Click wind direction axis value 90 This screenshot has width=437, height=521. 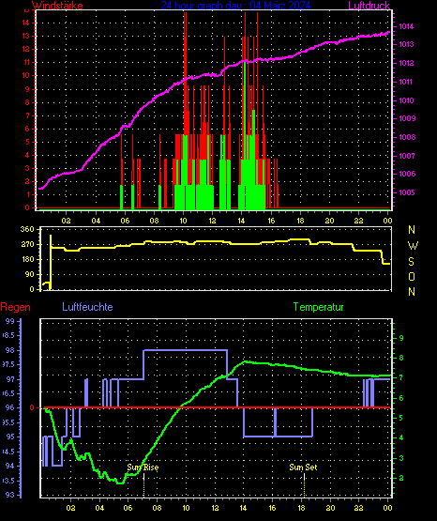[x=29, y=274]
